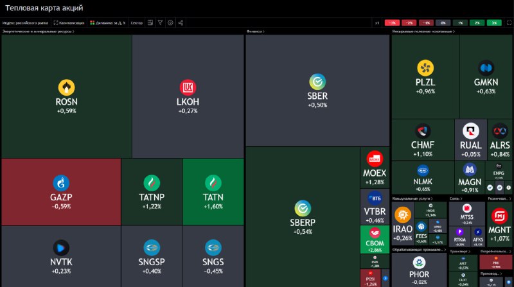Click the PLZL yellow Polyus logo
This screenshot has height=287, width=514.
coord(425,68)
